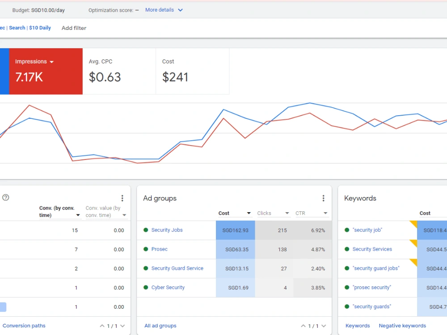Click the Optimization score label

click(x=110, y=10)
